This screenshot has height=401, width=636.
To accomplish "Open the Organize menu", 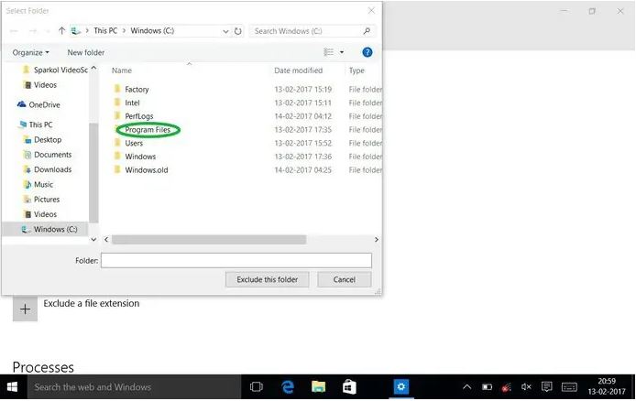I will [x=31, y=53].
